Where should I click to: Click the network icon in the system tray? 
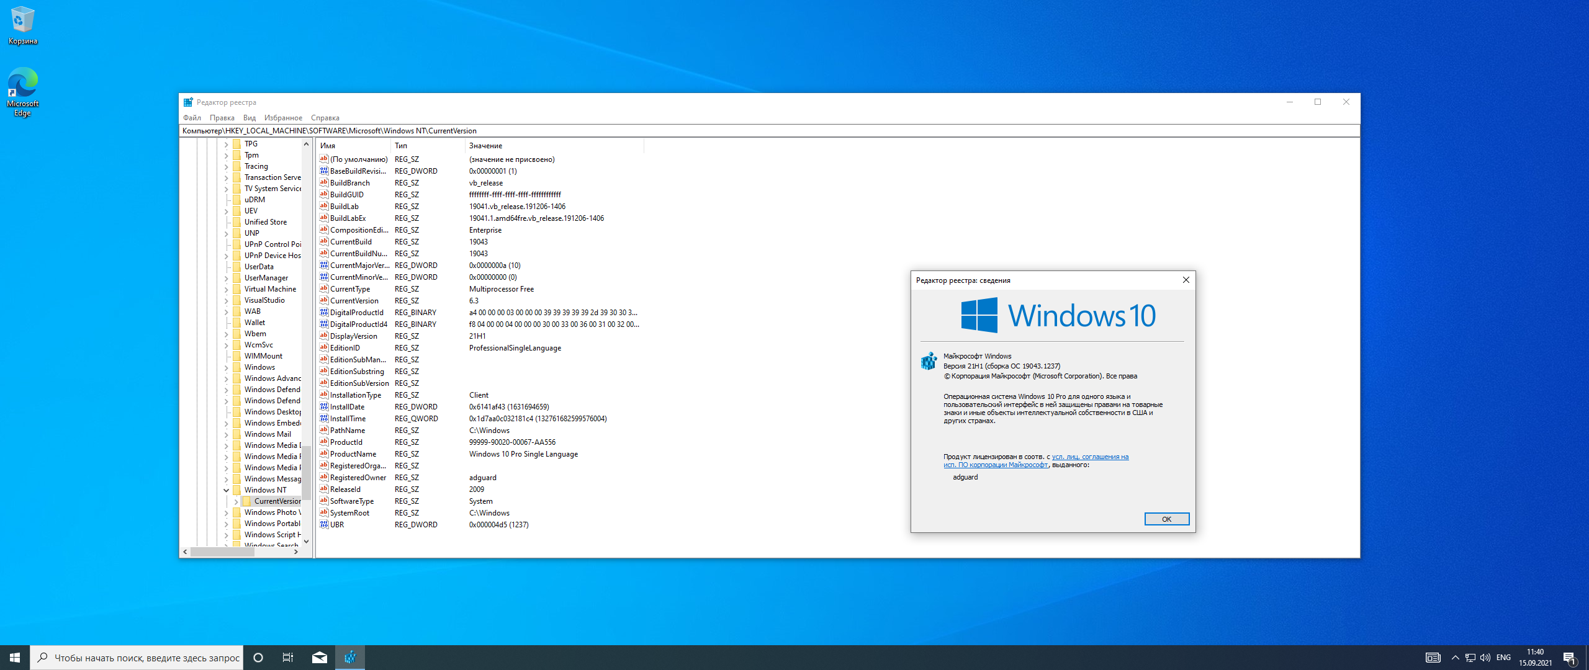click(1470, 658)
